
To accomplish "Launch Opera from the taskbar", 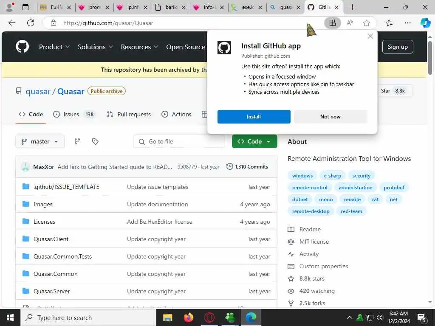I will click(x=209, y=318).
